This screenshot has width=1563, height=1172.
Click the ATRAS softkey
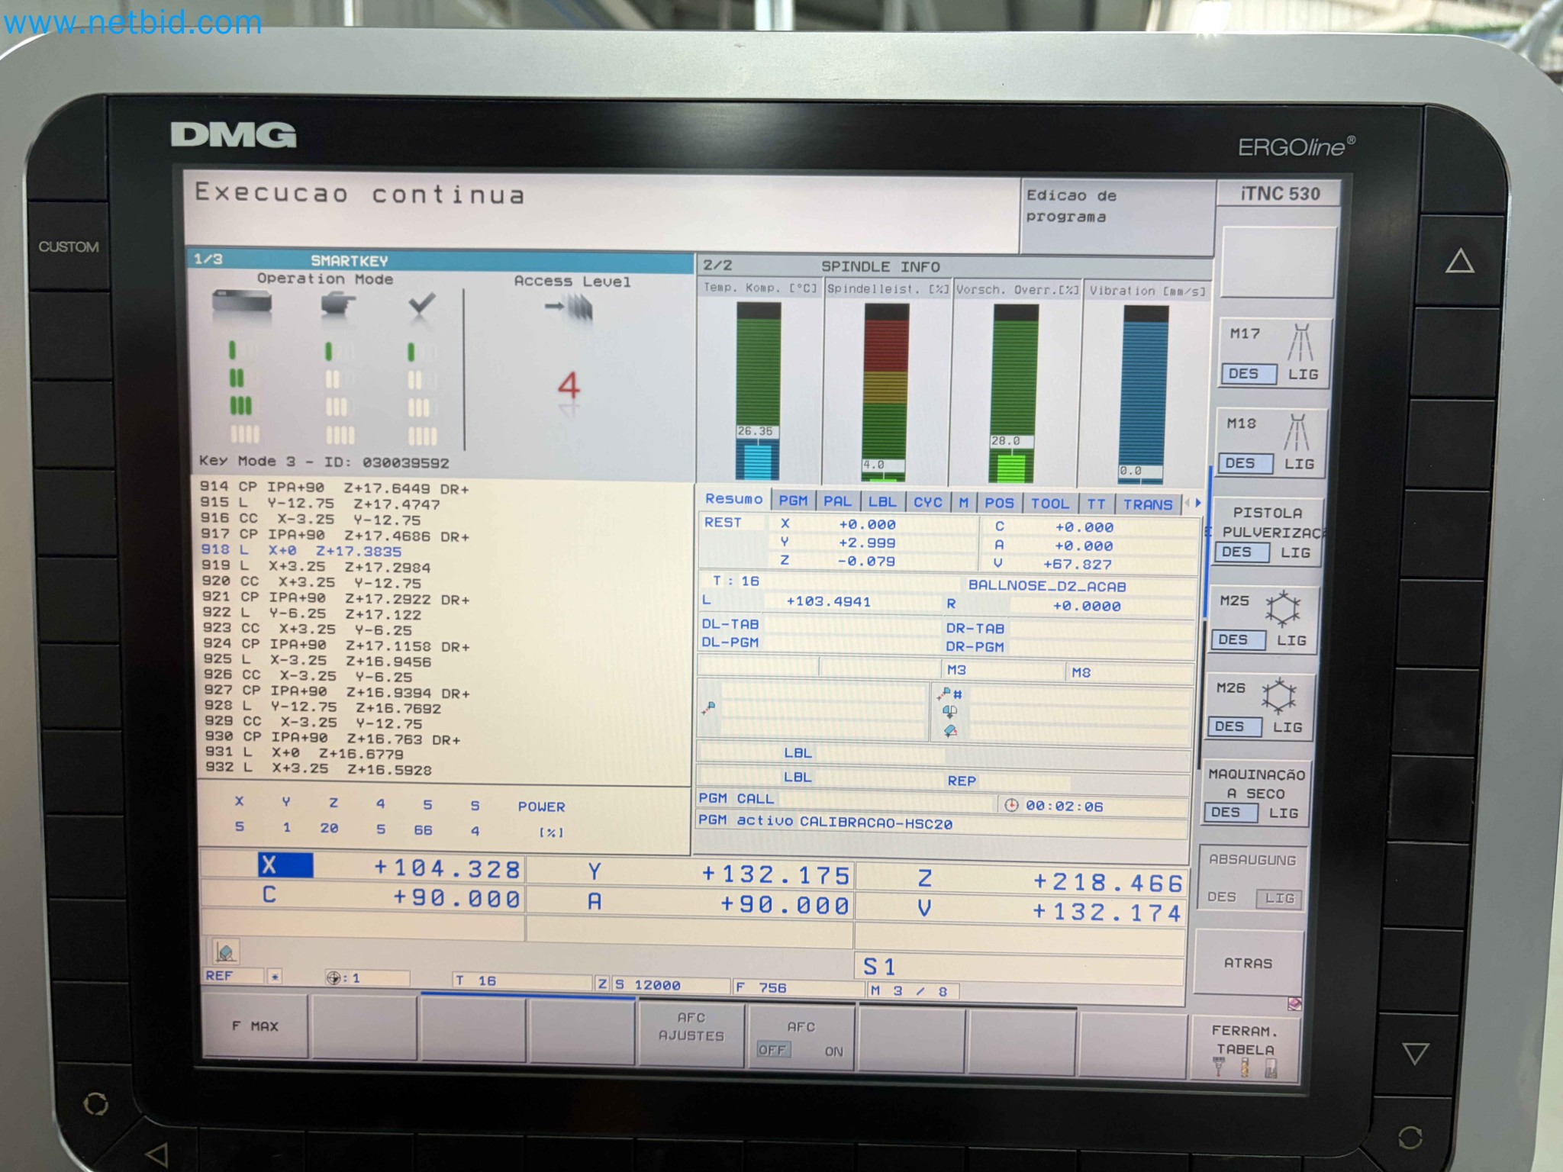coord(1248,963)
